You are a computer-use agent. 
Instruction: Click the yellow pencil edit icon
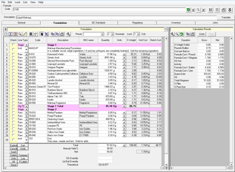(25, 34)
